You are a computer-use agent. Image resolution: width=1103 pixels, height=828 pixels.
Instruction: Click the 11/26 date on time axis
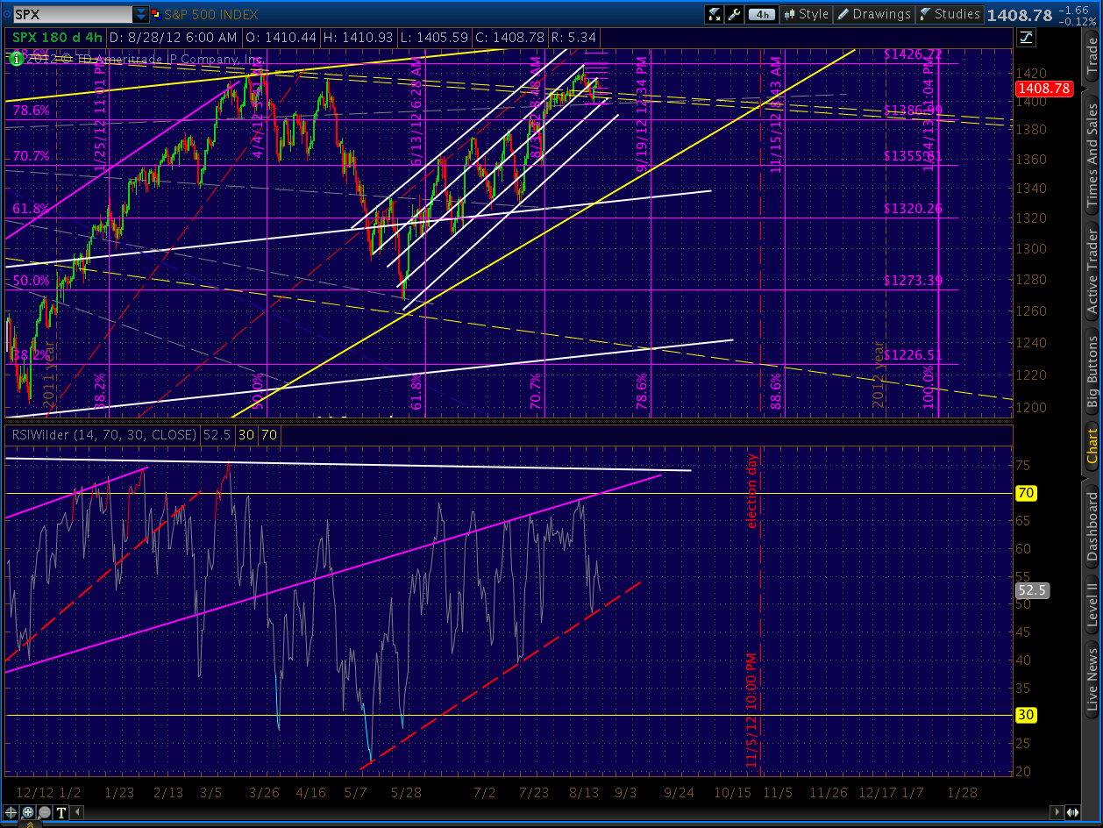click(x=829, y=792)
